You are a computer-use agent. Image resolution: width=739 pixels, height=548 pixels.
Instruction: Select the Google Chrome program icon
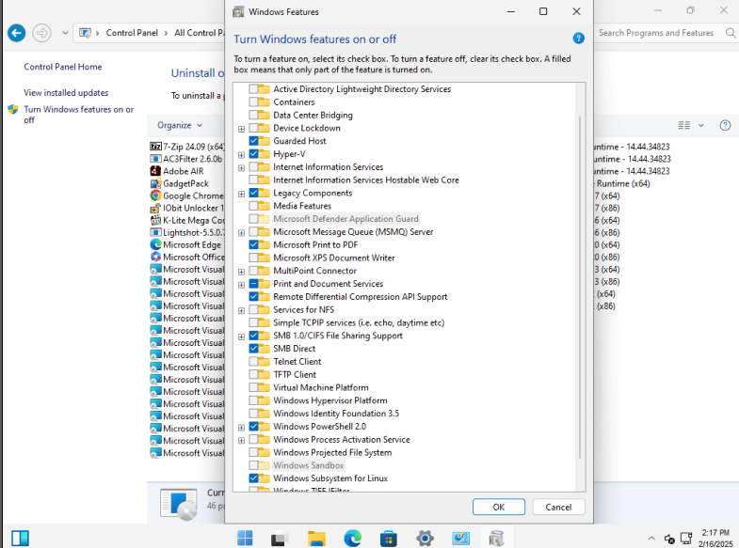(155, 196)
